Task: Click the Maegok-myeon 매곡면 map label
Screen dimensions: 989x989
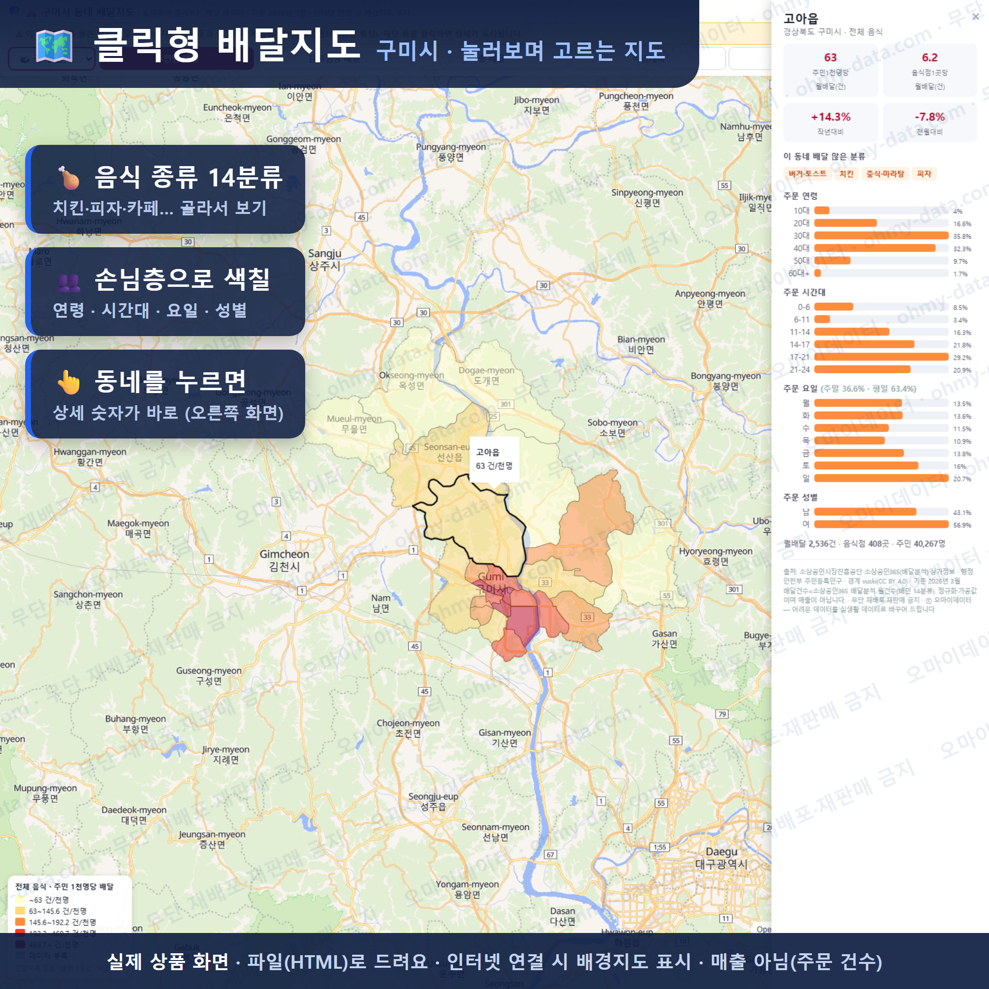Action: coord(138,528)
